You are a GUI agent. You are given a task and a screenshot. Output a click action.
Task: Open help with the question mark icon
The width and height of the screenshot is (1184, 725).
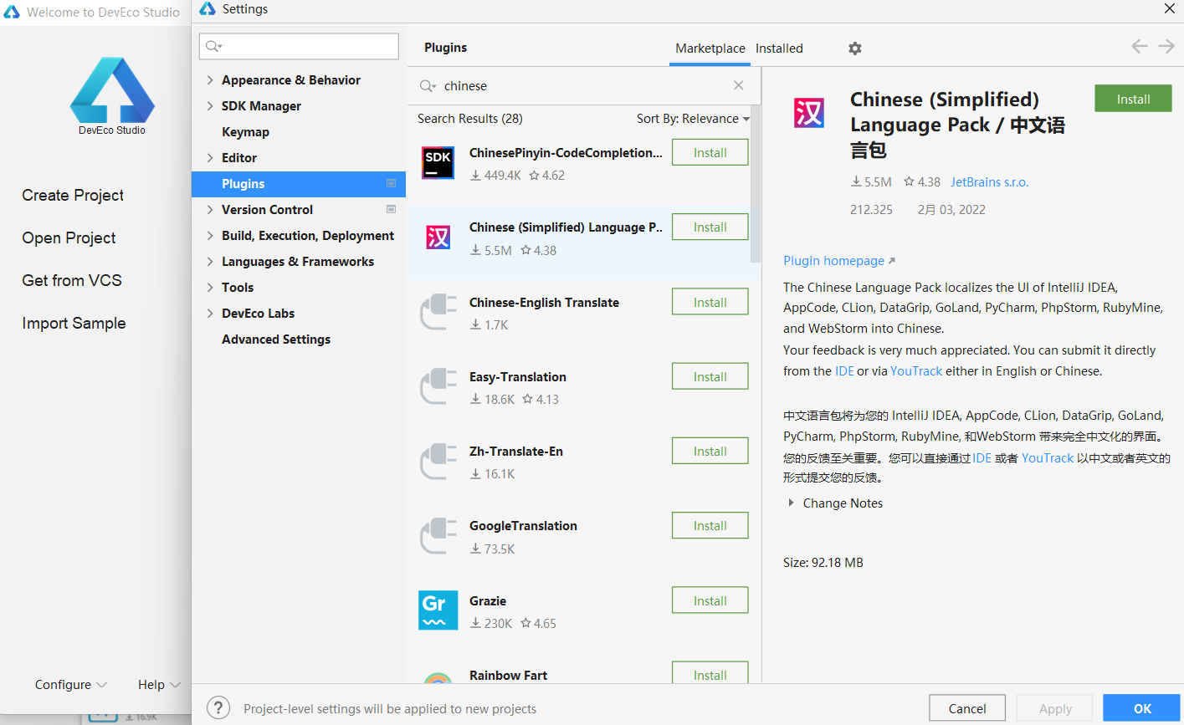[218, 708]
